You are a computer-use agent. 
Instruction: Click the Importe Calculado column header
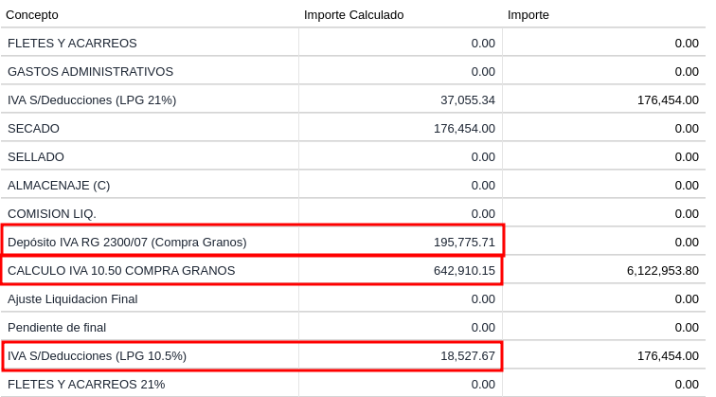coord(353,14)
